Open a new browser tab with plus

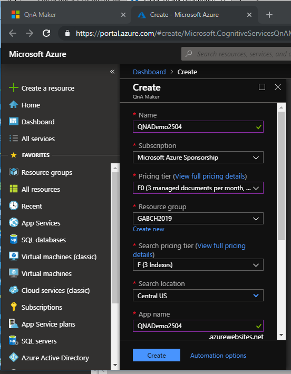pyautogui.click(x=269, y=15)
